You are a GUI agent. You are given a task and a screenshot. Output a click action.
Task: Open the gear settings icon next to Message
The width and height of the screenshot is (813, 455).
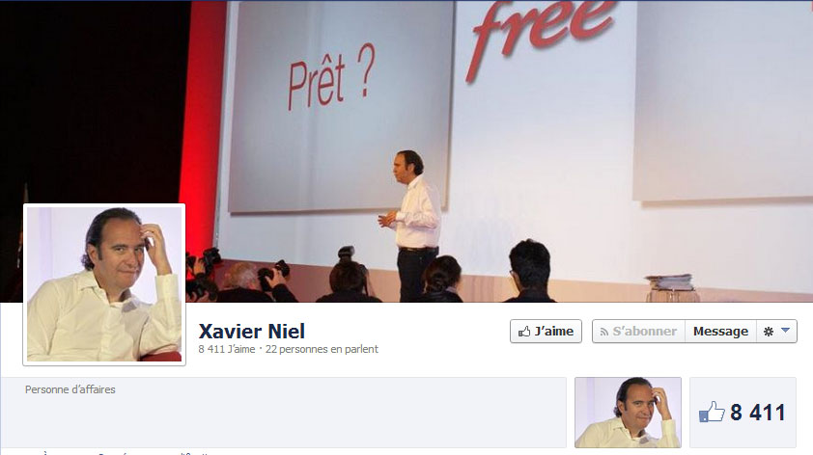(x=769, y=332)
